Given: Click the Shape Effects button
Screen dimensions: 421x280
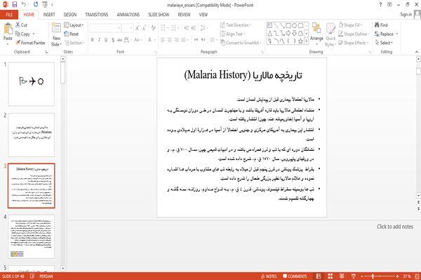Looking at the screenshot, I should (x=354, y=43).
